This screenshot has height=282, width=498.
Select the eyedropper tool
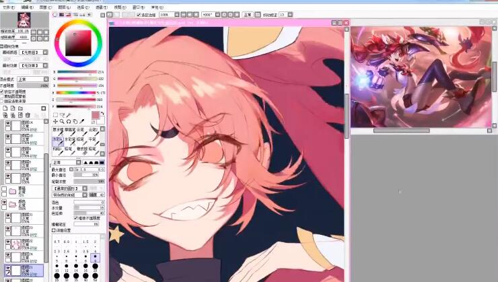(x=81, y=121)
